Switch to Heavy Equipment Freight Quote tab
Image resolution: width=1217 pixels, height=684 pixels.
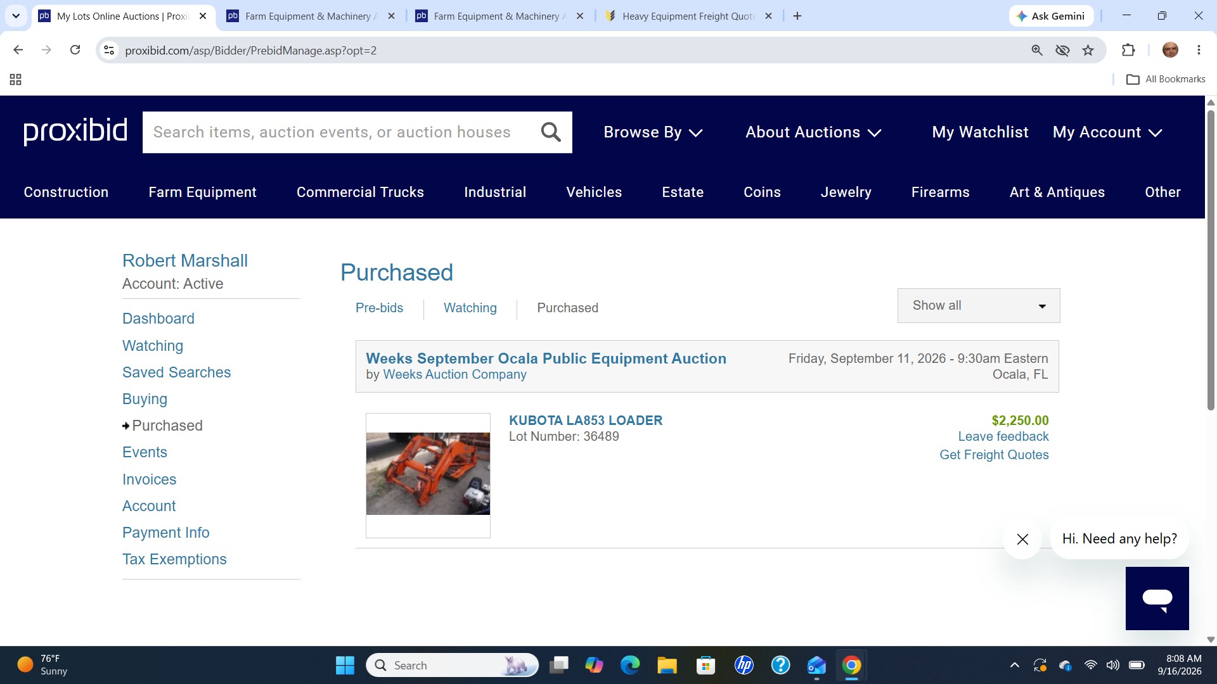click(x=687, y=16)
